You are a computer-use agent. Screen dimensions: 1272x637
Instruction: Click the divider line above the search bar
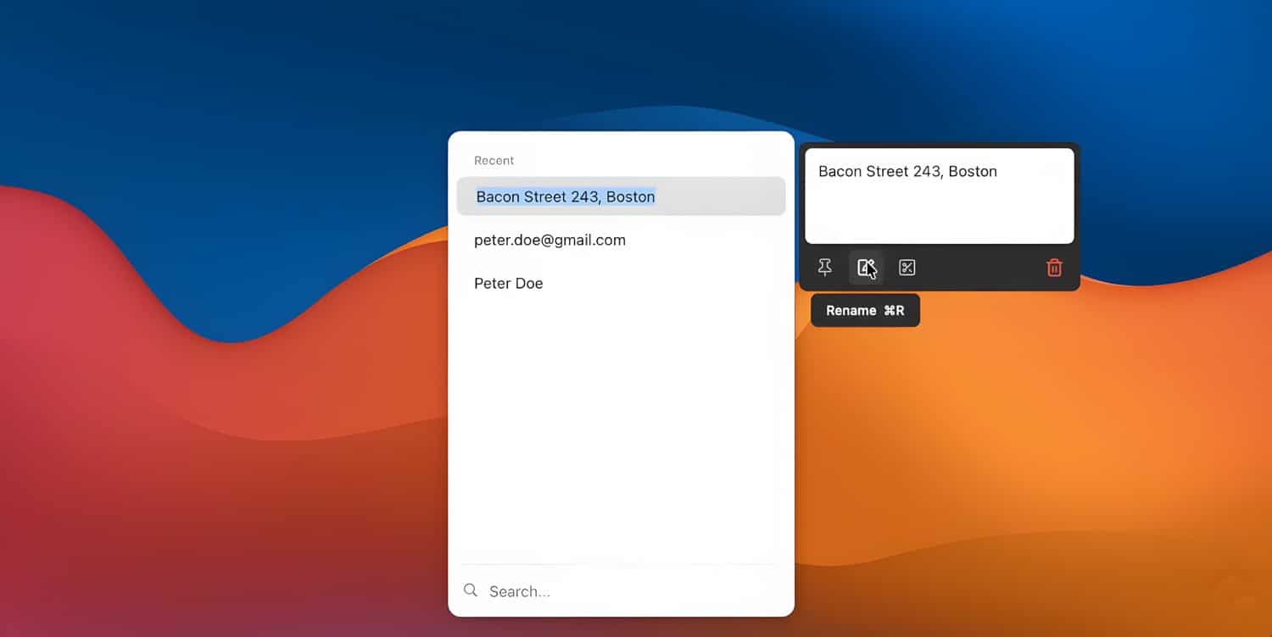621,564
